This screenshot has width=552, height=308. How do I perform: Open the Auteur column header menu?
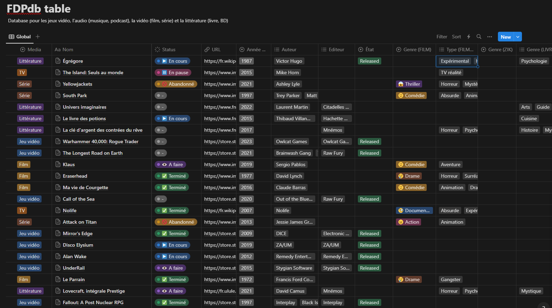click(x=295, y=49)
